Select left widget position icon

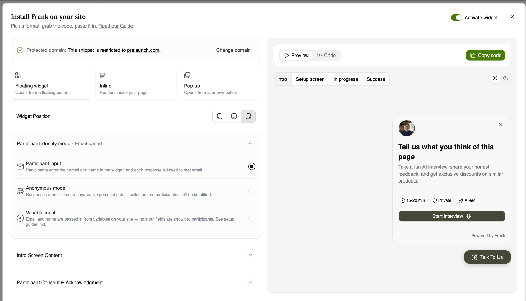[220, 116]
